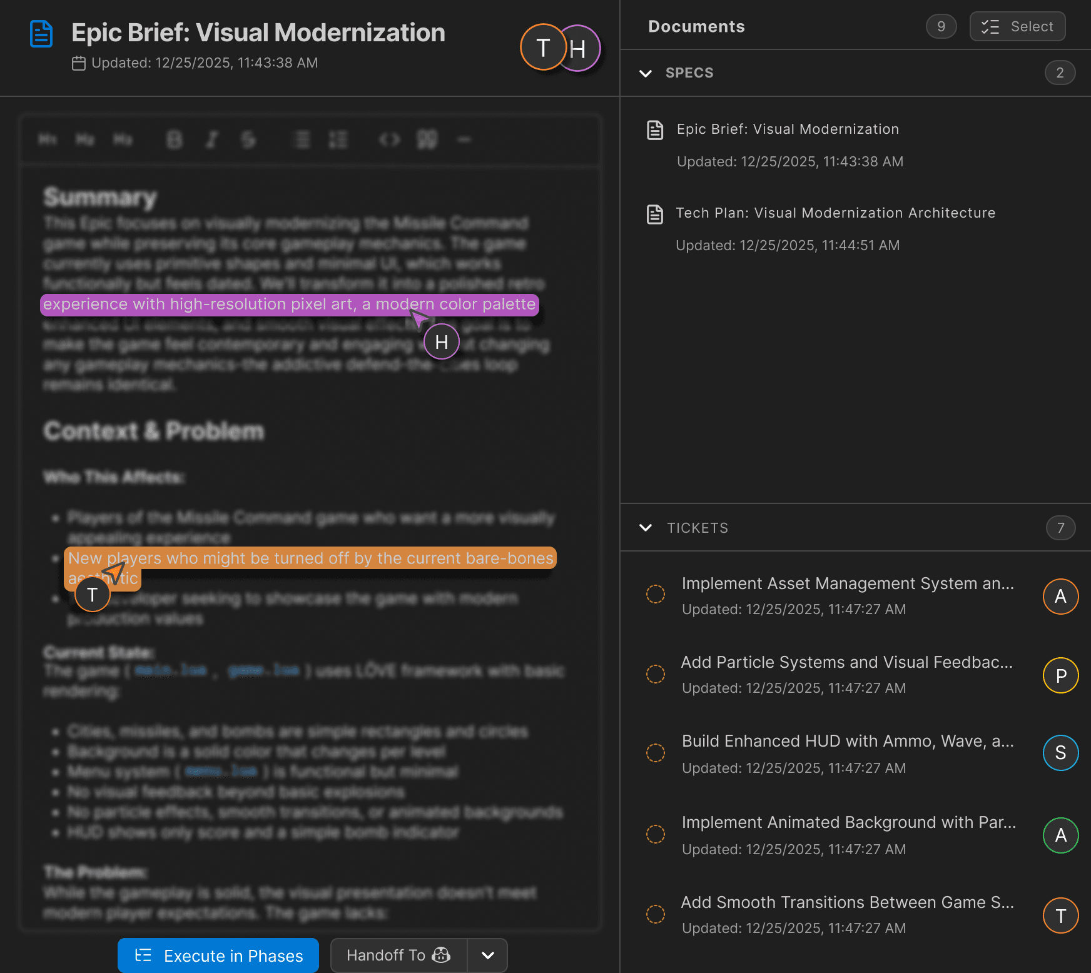The image size is (1091, 973).
Task: Click the file icon beside Epic Brief spec
Action: coord(655,130)
